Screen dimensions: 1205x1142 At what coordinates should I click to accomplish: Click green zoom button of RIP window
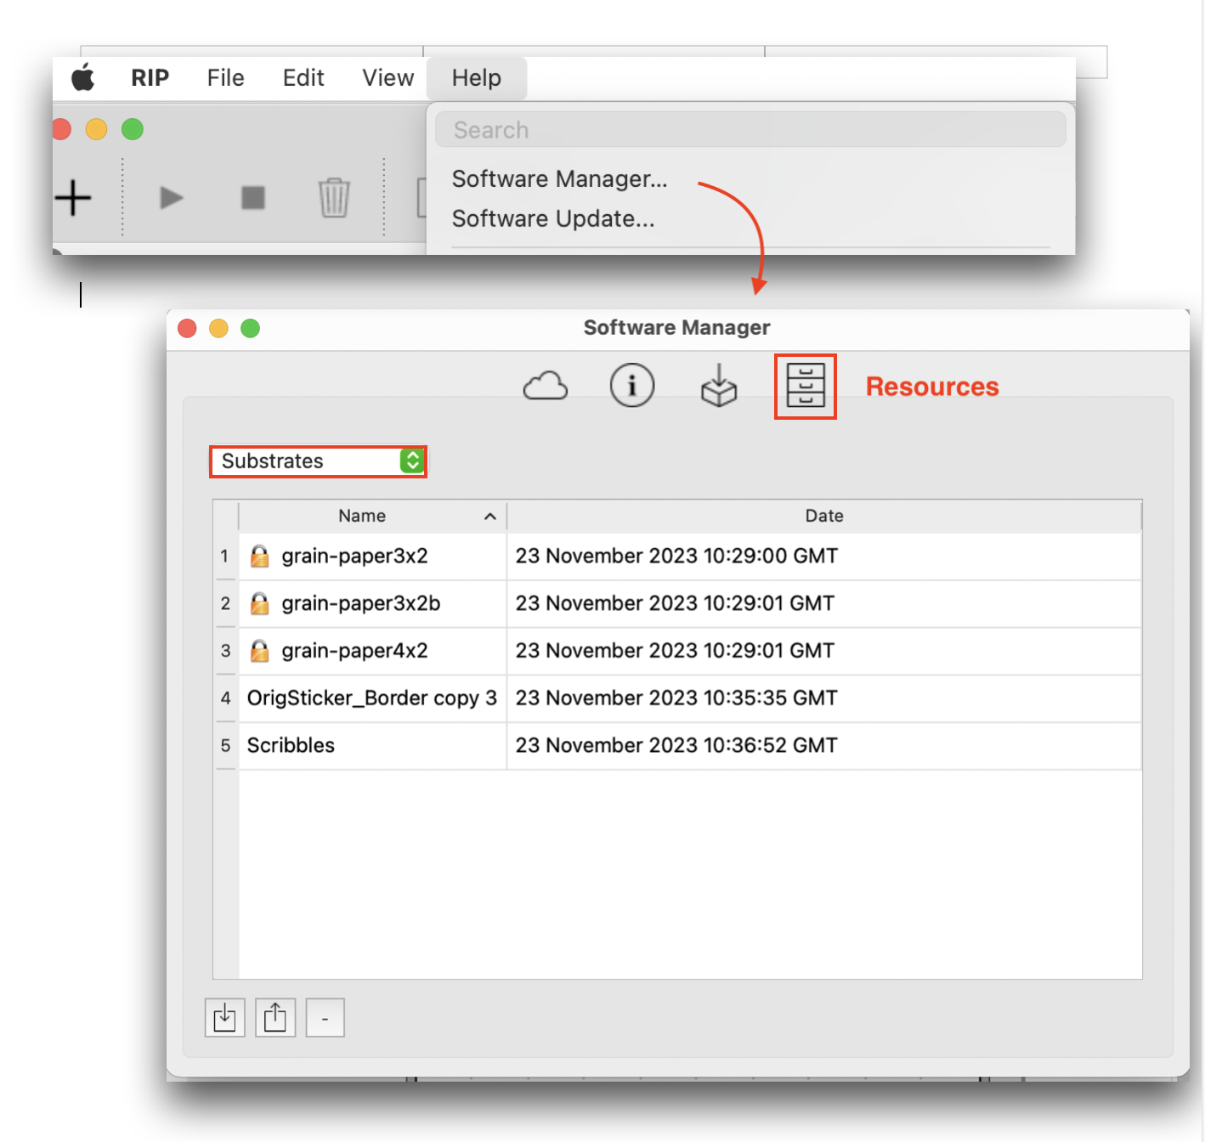click(133, 129)
